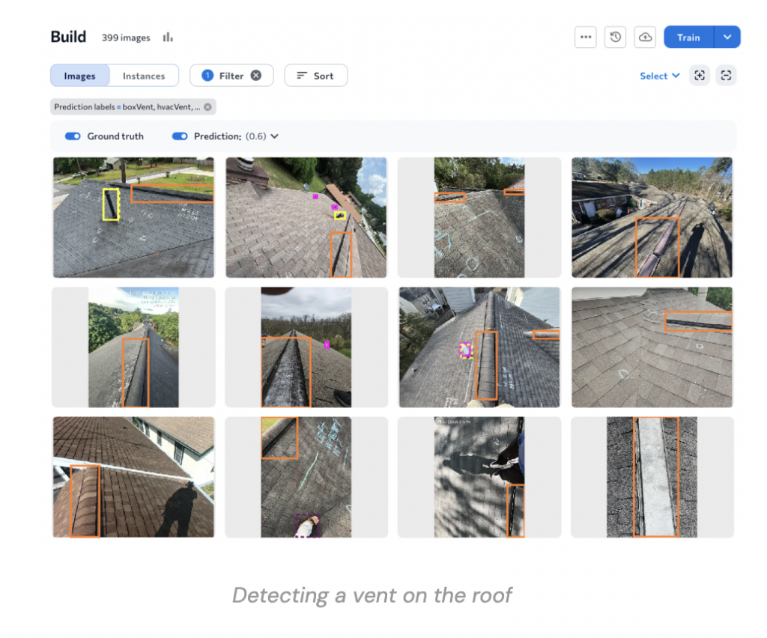
Task: Open the first roof thumbnail with yellow box
Action: (133, 217)
